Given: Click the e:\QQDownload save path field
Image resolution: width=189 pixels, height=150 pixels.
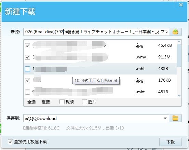Looking at the screenshot, I should tap(93, 118).
